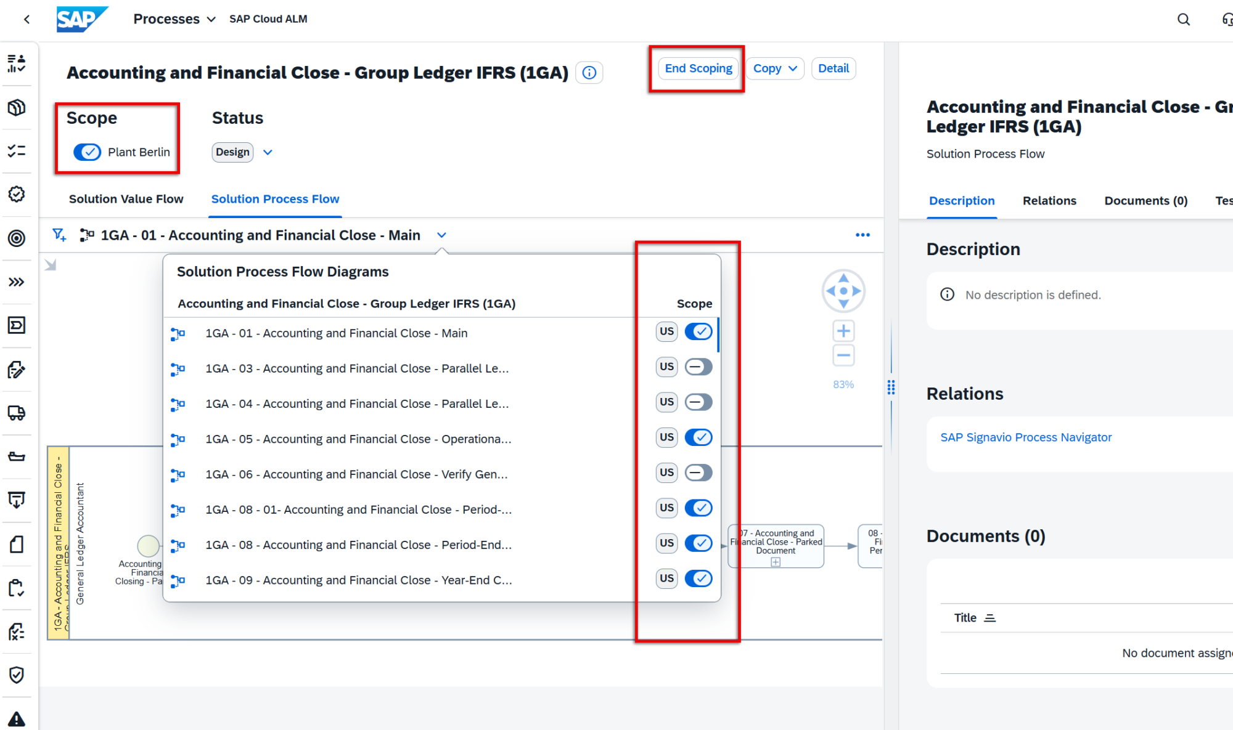
Task: Open the SAP Signavio Process Navigator link
Action: [x=1026, y=437]
